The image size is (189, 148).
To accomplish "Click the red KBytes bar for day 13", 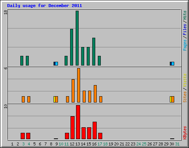I will pyautogui.click(x=78, y=122).
